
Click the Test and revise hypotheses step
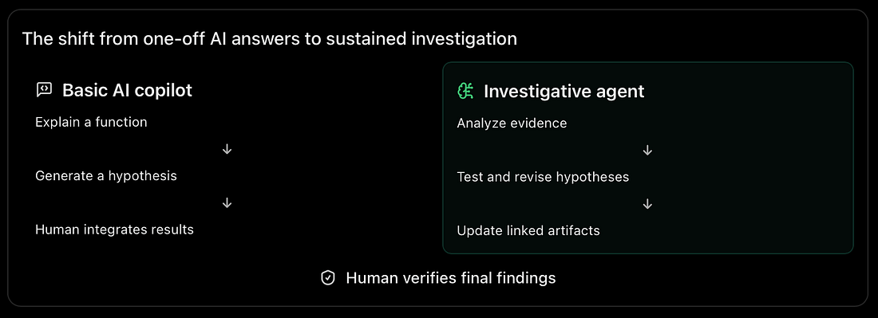[x=543, y=177]
